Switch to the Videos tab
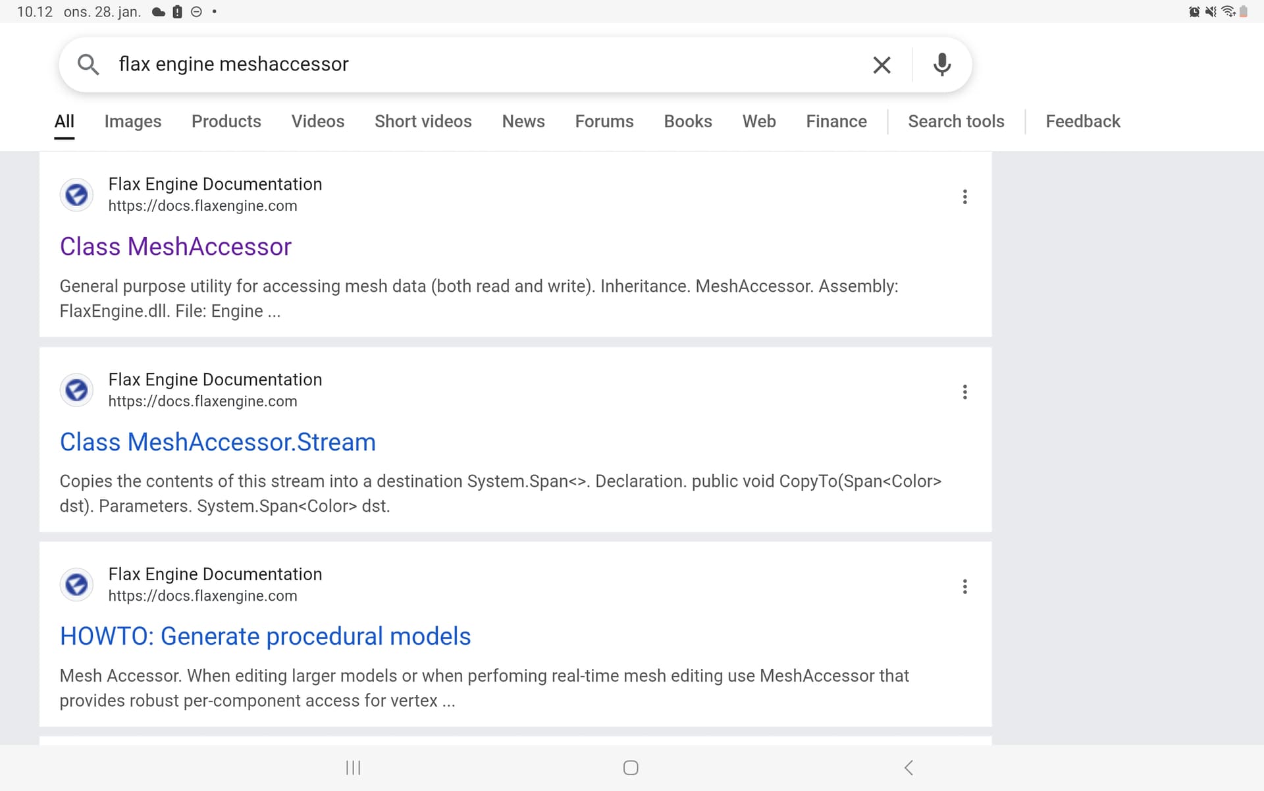 [x=317, y=121]
